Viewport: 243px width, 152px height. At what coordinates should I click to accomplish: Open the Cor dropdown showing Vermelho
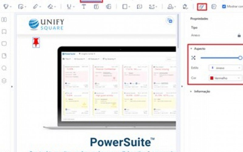tap(225, 78)
